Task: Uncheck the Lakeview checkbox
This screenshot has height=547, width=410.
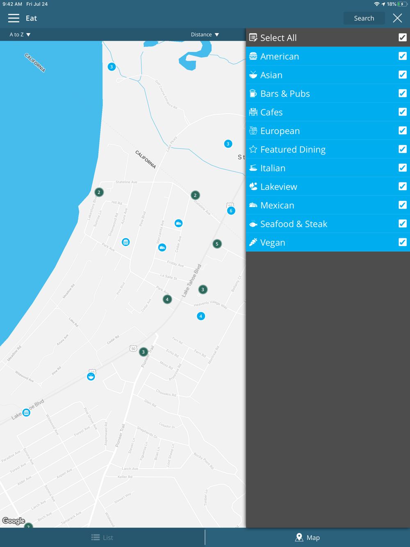Action: click(403, 186)
